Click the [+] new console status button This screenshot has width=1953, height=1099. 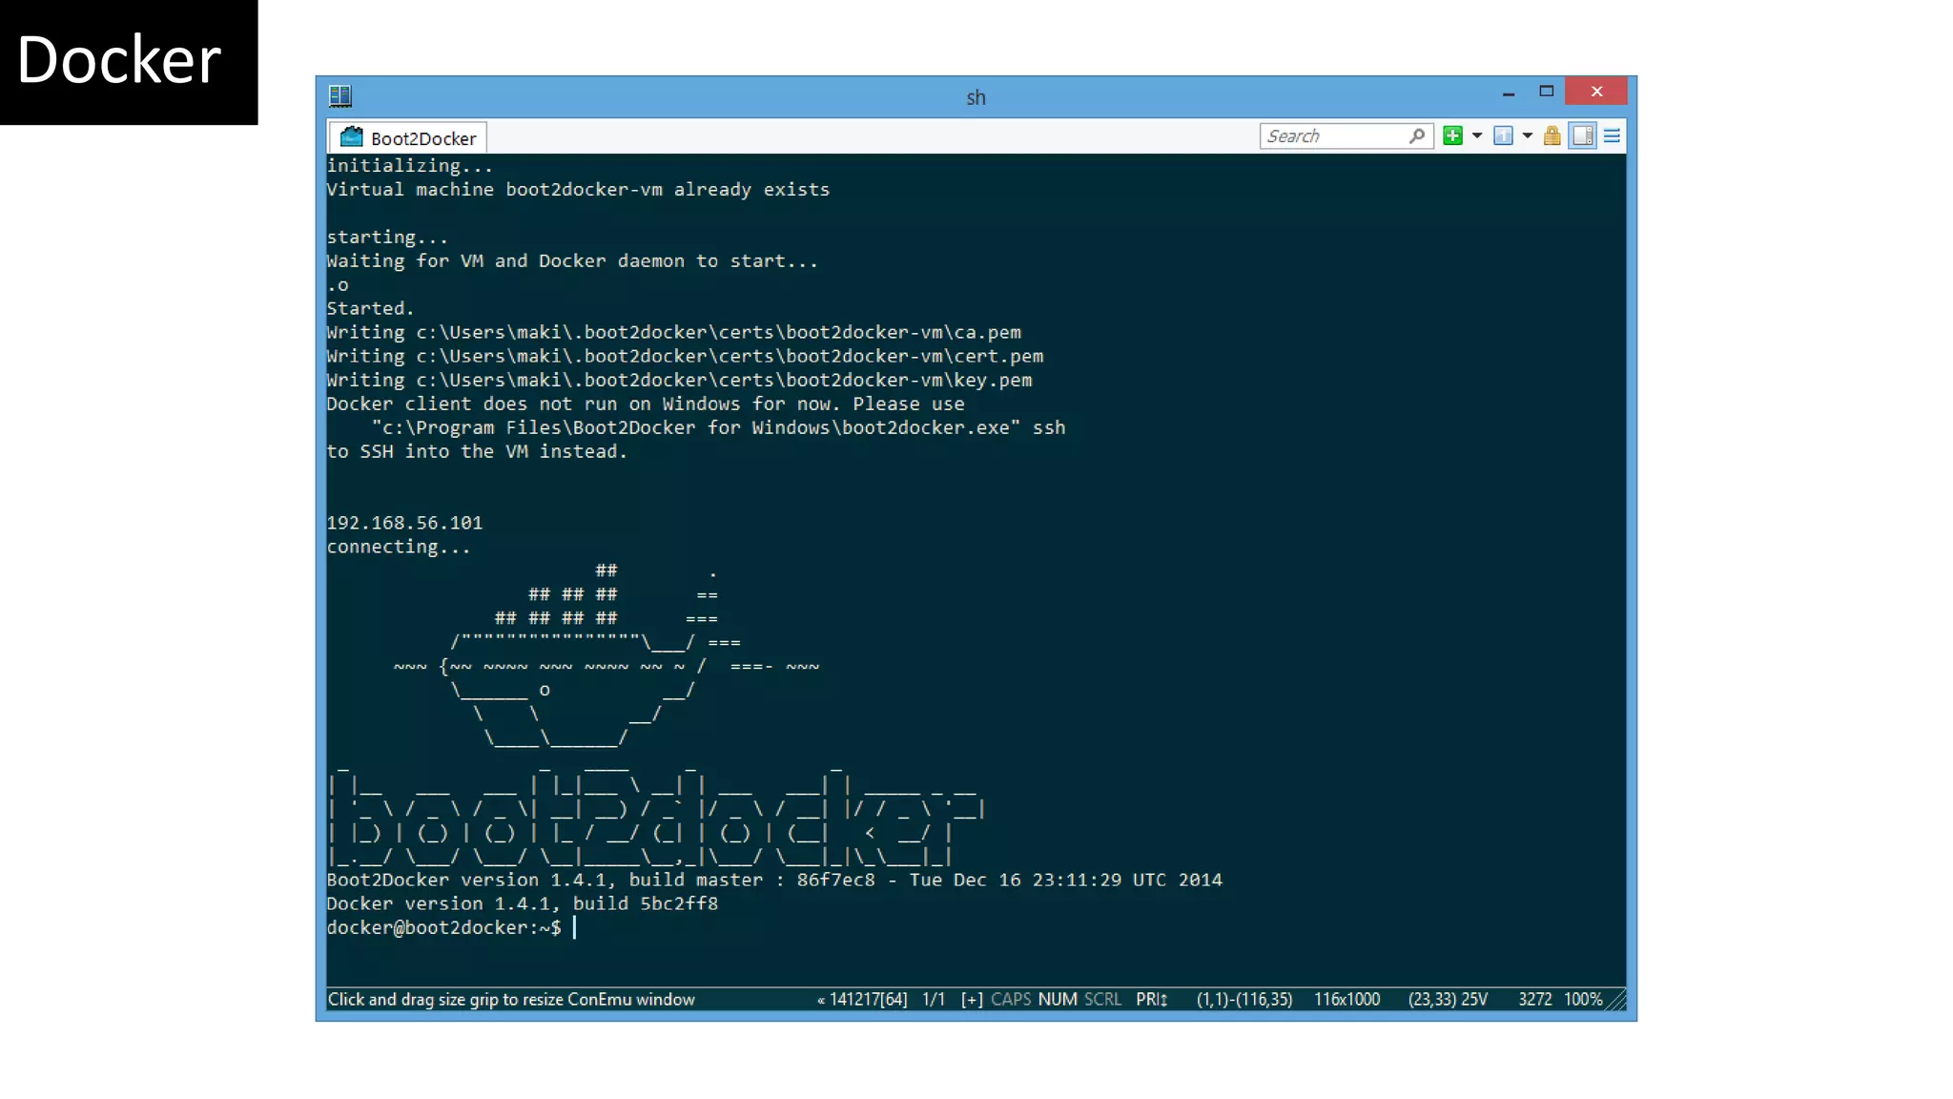[x=972, y=999]
